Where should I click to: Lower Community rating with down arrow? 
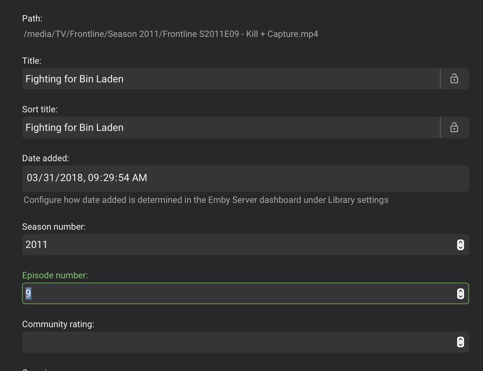point(461,345)
